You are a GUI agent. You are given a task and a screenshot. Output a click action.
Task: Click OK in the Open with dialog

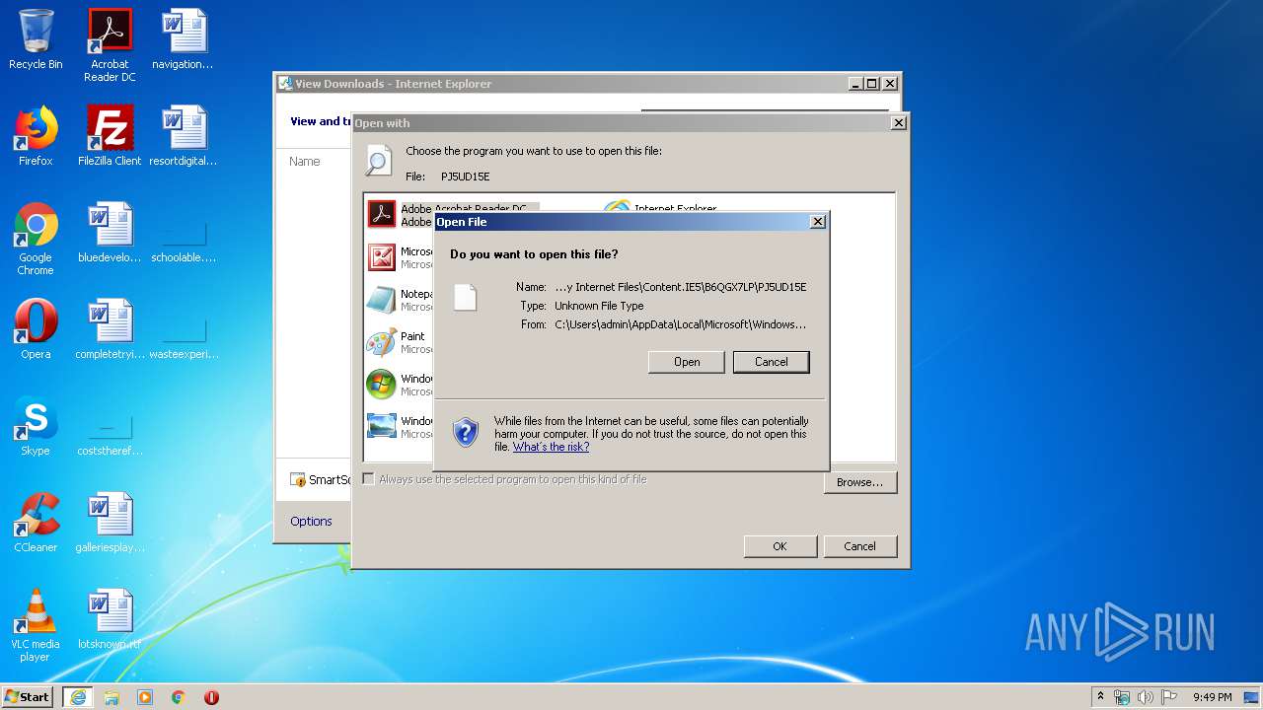780,546
